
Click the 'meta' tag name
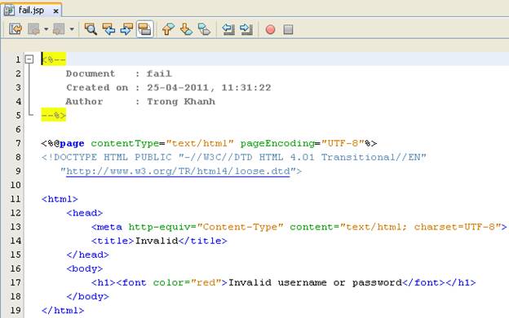tap(109, 227)
